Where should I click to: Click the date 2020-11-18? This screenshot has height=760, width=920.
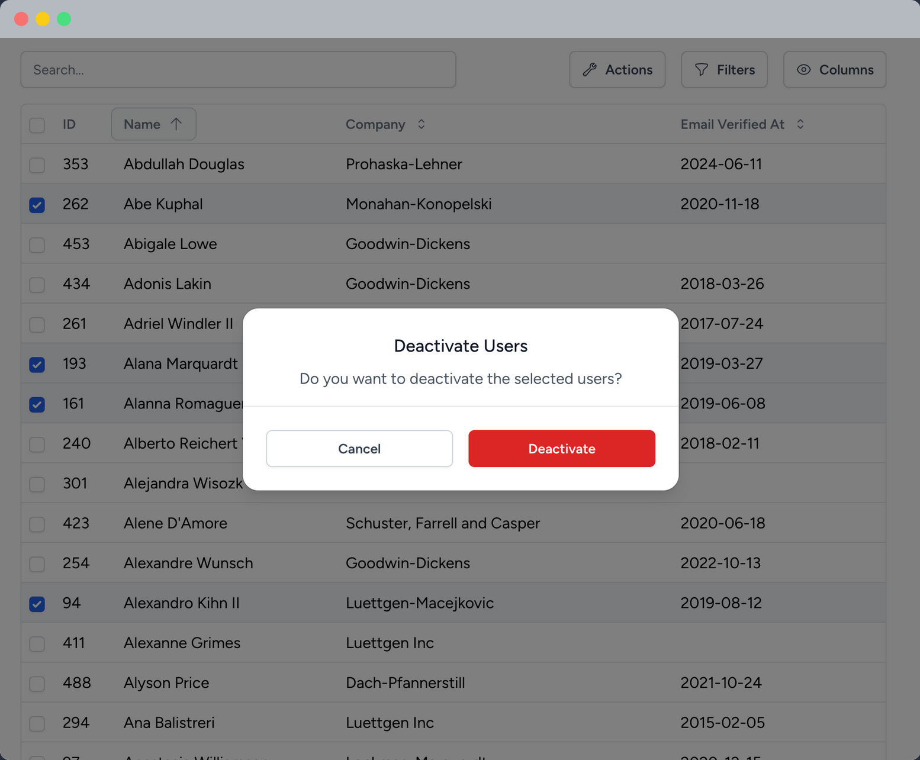(720, 204)
